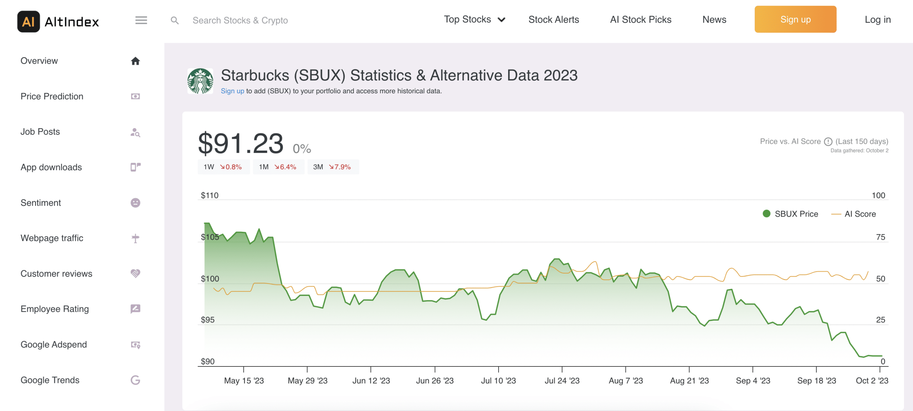Click the App downloads device icon
The width and height of the screenshot is (913, 411).
135,167
